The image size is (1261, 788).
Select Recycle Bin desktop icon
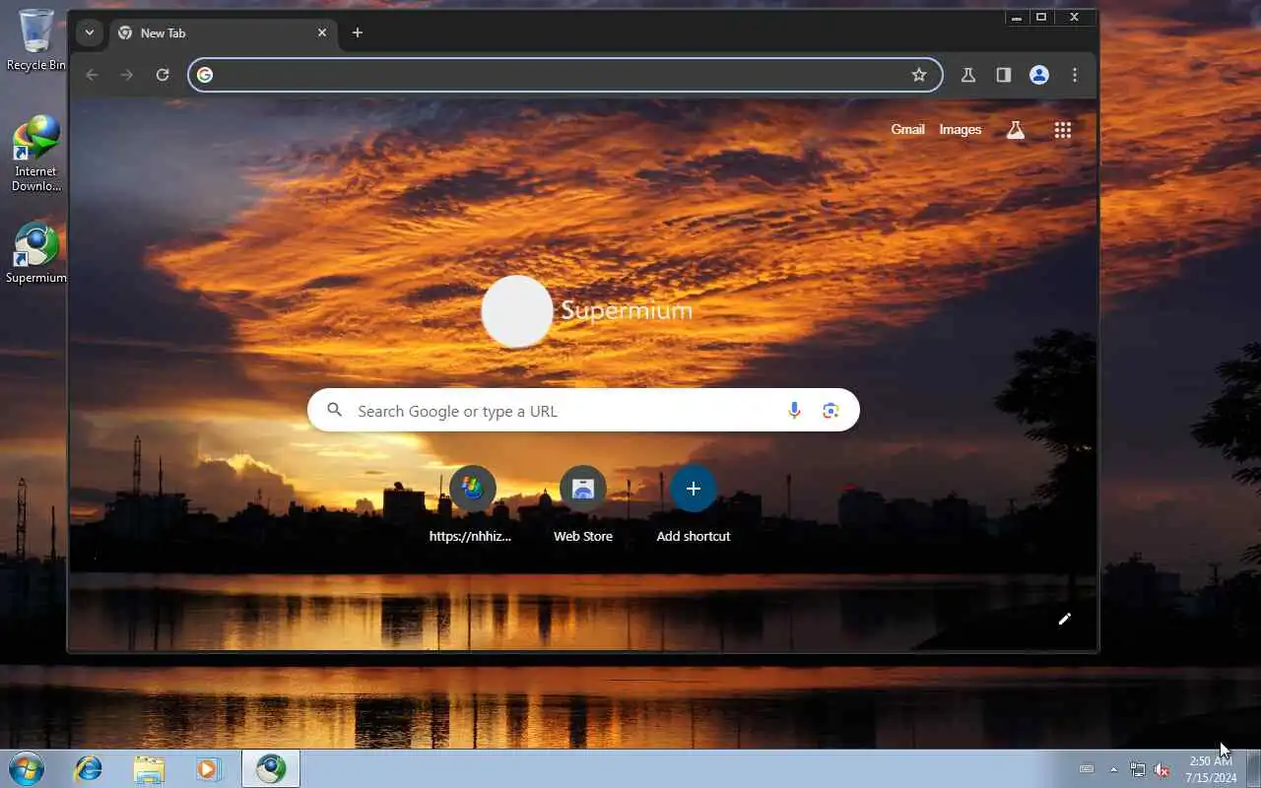[x=36, y=39]
